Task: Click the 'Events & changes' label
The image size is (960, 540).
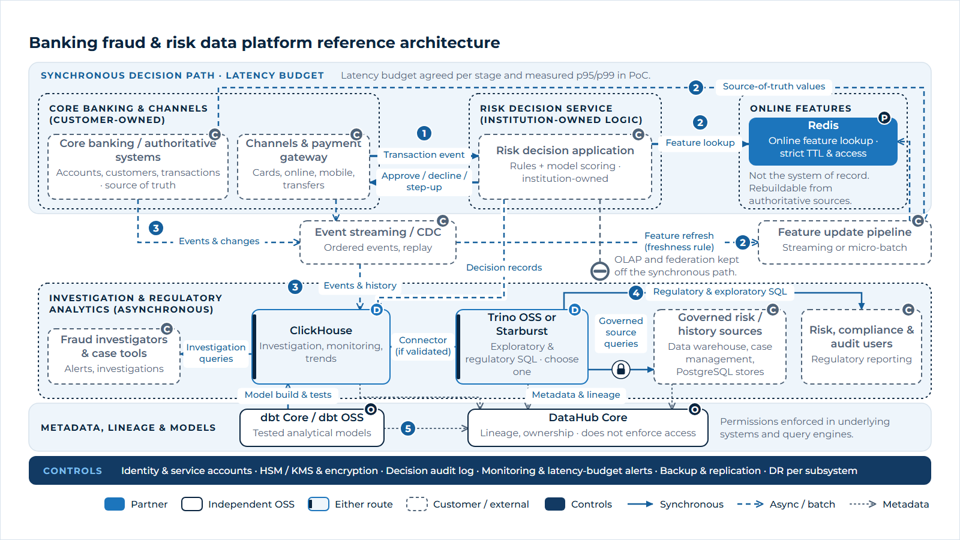Action: point(219,241)
